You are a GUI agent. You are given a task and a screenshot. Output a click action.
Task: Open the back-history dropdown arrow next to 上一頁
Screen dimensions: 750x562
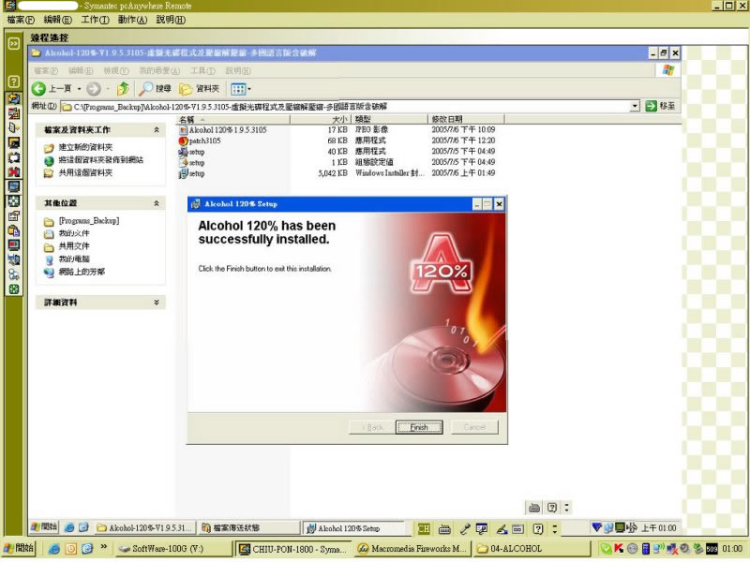tap(79, 88)
